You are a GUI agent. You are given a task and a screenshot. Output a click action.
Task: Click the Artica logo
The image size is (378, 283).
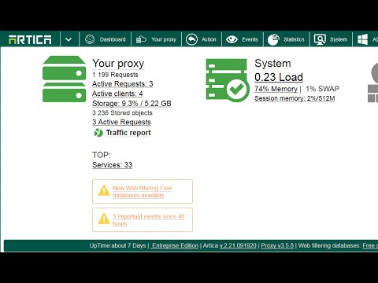30,39
